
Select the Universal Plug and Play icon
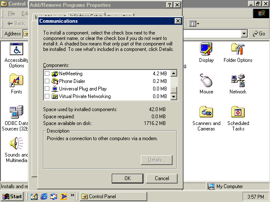55,89
